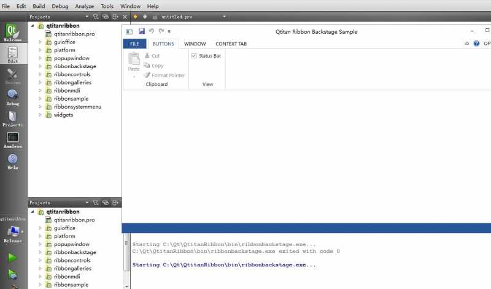
Task: Open the Debug mode icon
Action: click(12, 98)
